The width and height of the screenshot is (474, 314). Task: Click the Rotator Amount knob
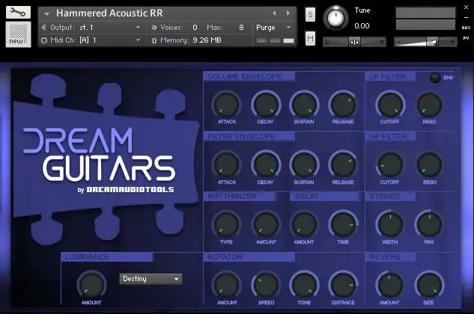click(226, 285)
